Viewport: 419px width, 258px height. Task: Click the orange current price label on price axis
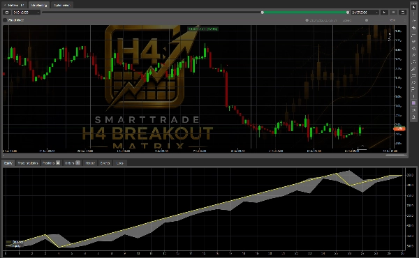[x=399, y=128]
